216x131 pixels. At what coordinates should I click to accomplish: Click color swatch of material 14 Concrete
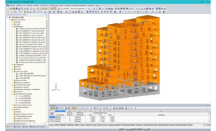point(17,58)
